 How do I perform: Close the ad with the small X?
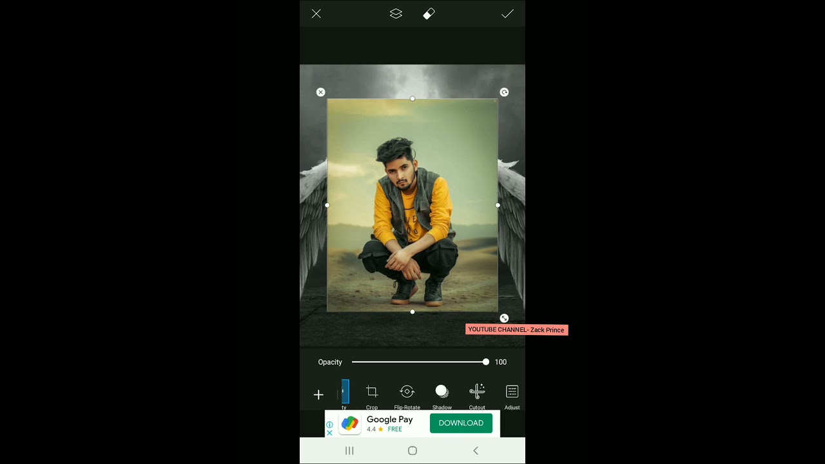coord(329,432)
